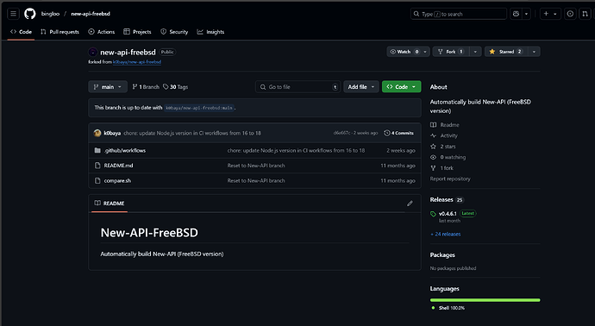Click the eye icon beside 0 watching

pos(433,157)
